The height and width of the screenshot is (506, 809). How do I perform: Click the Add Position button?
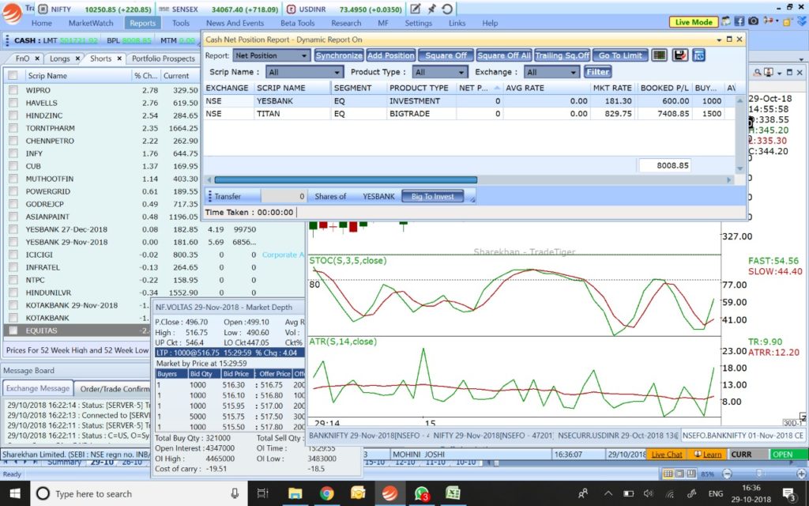click(391, 55)
